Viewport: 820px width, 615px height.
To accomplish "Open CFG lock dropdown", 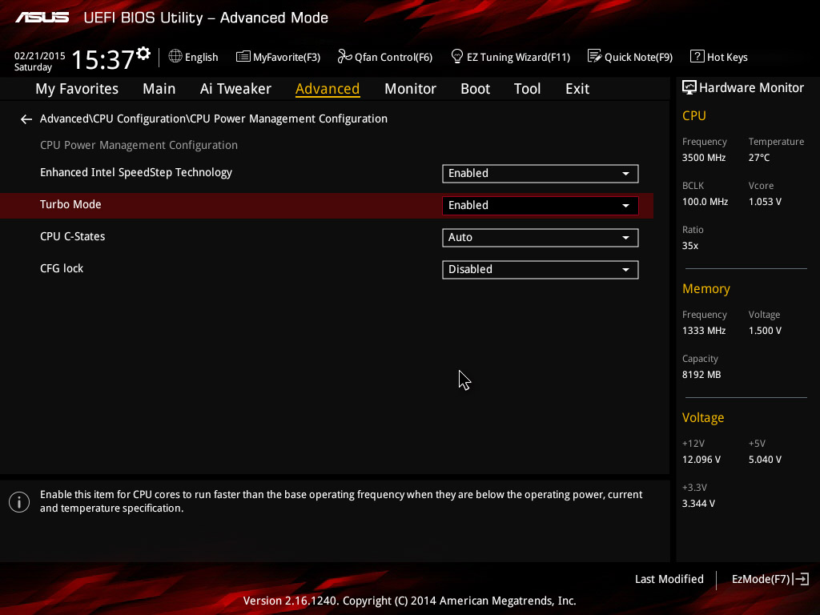I will (541, 269).
